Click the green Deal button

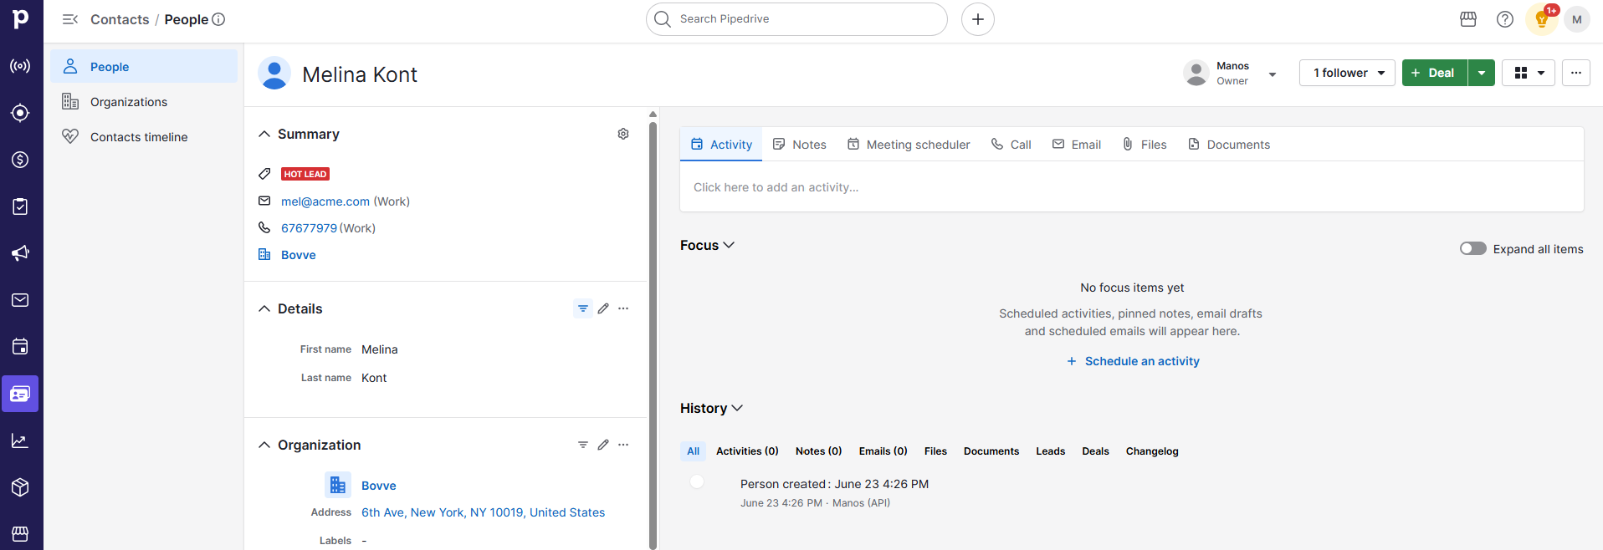1435,73
